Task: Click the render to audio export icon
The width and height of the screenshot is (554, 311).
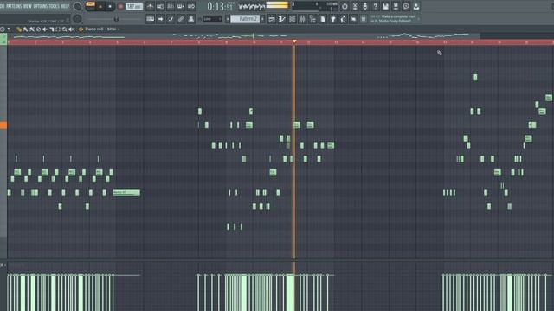Action: tap(396, 6)
